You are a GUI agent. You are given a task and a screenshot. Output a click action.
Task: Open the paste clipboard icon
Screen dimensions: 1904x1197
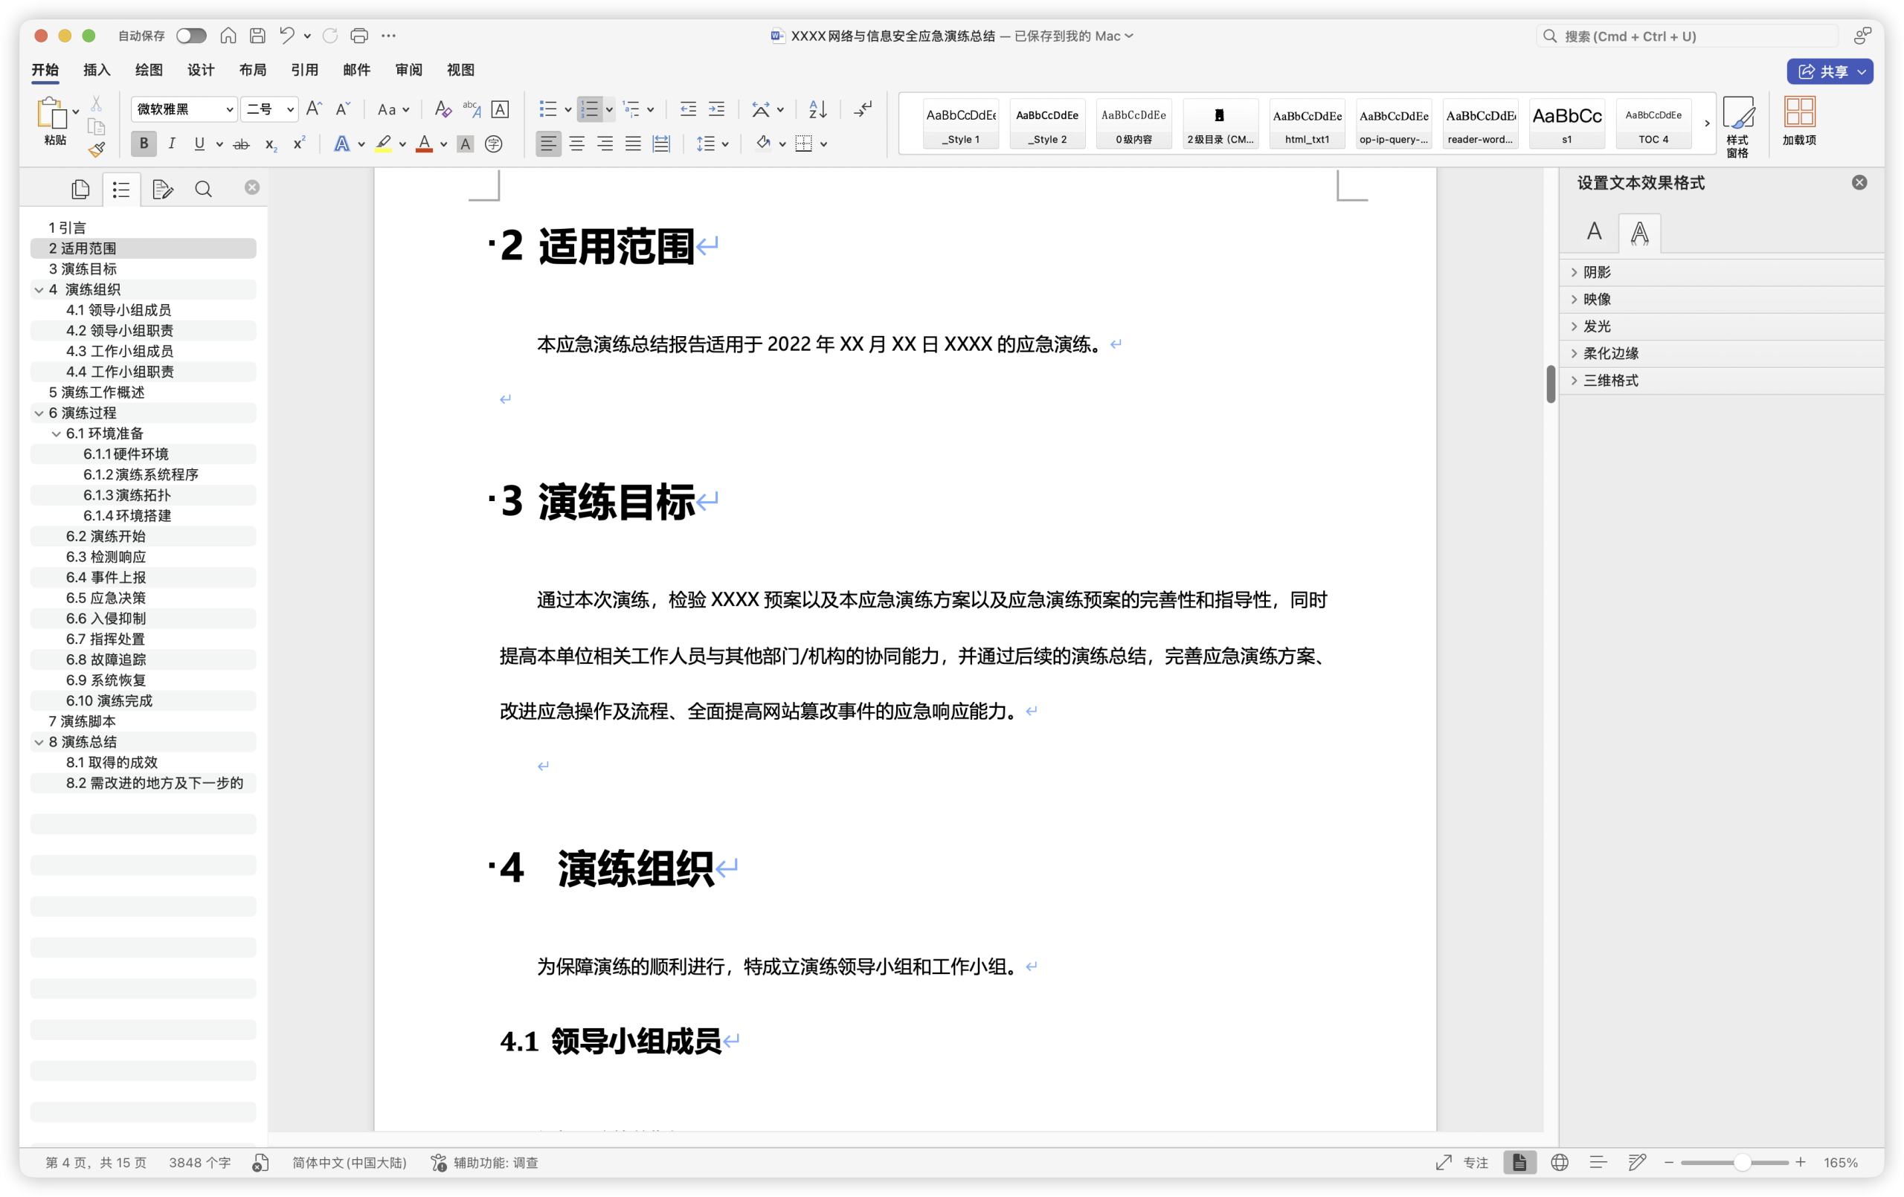tap(52, 112)
